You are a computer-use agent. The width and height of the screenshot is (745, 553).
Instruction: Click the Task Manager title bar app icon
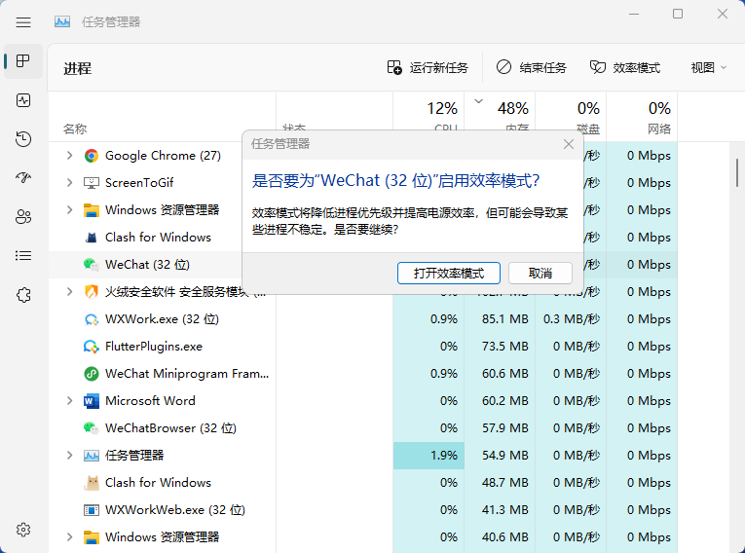(62, 21)
